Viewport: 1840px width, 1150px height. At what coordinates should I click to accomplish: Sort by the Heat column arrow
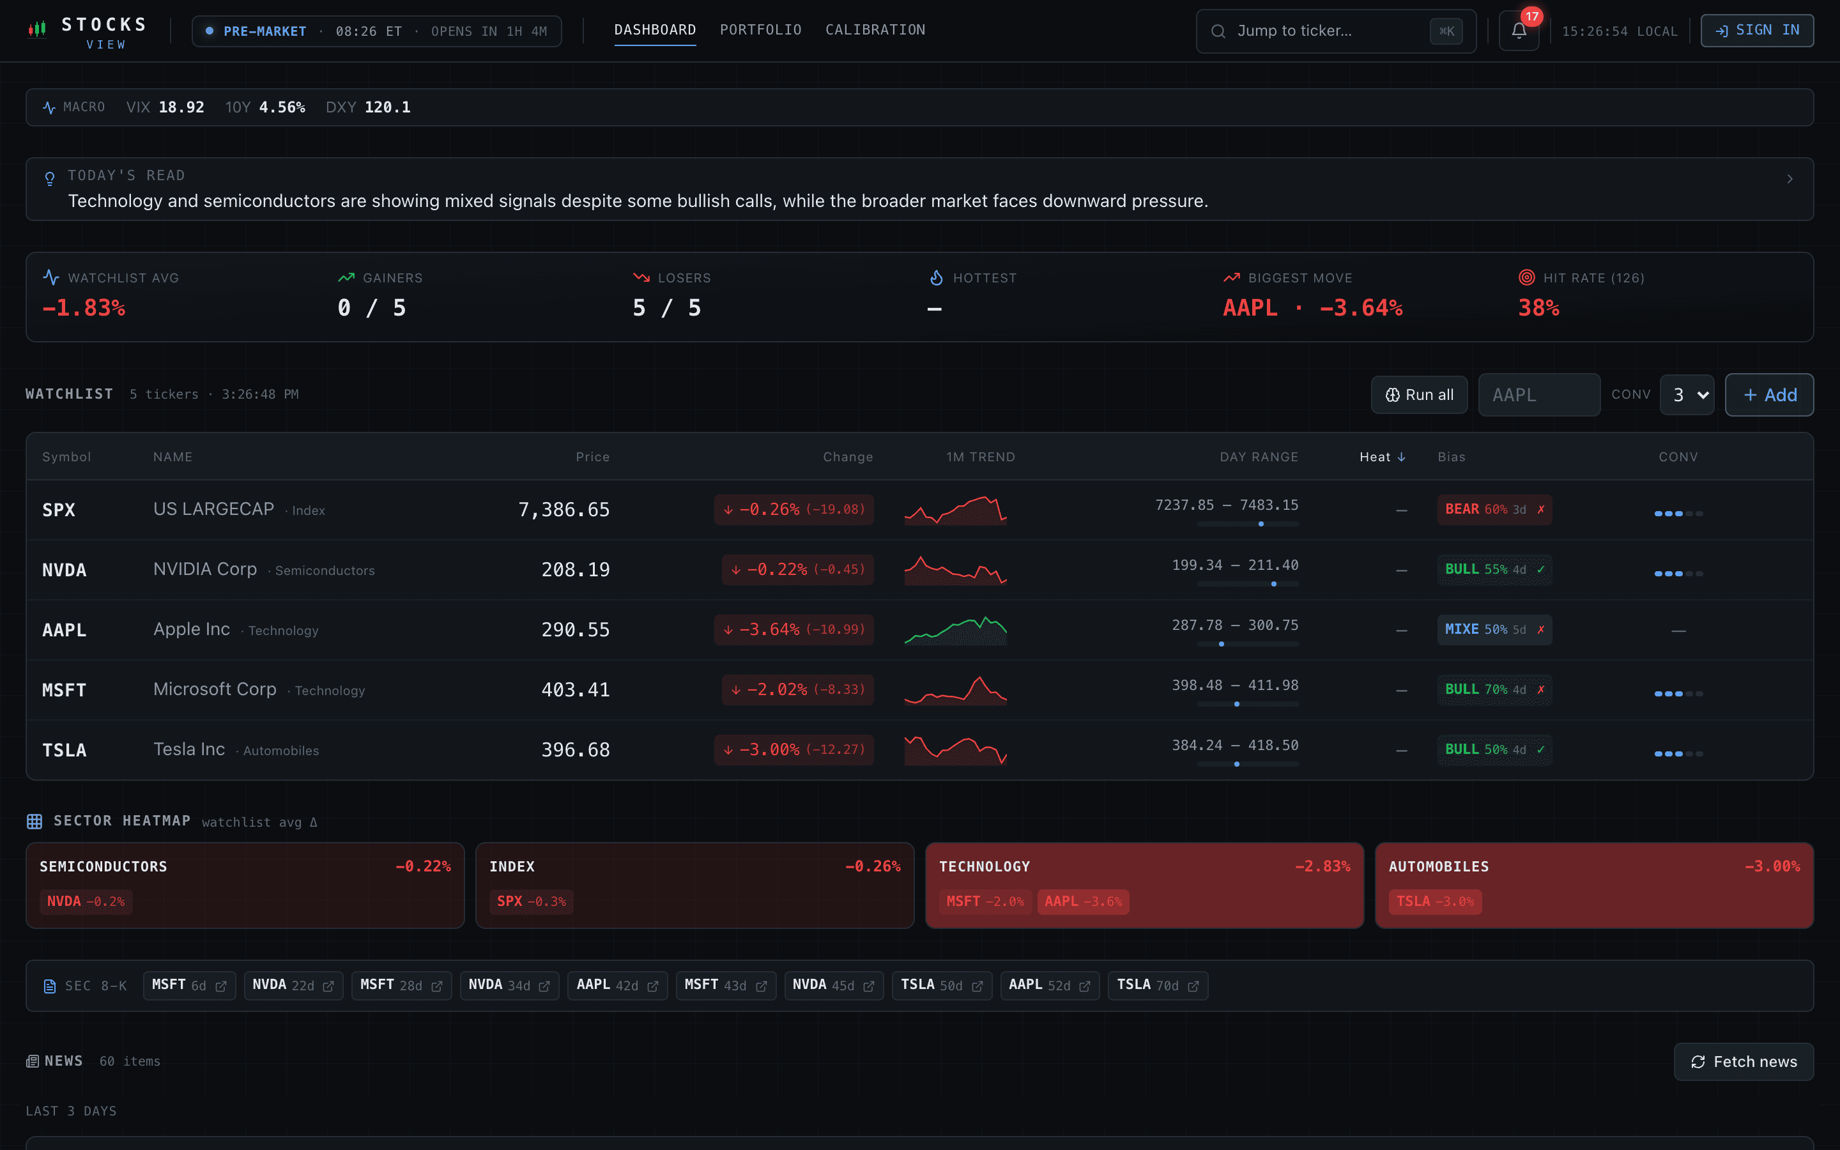1401,457
